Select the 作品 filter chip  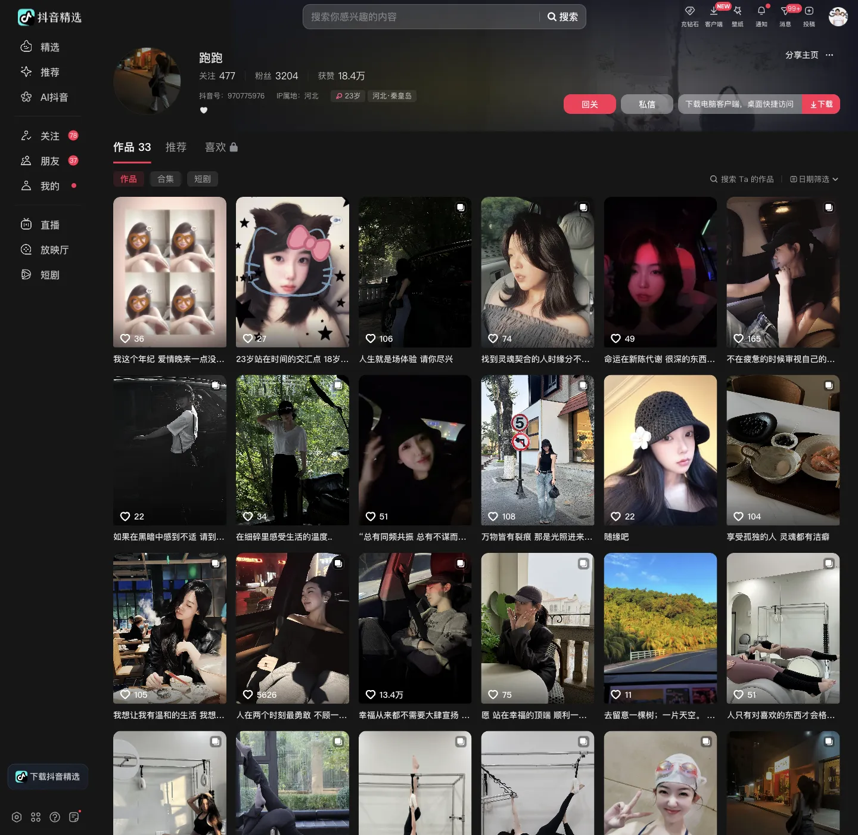coord(129,179)
